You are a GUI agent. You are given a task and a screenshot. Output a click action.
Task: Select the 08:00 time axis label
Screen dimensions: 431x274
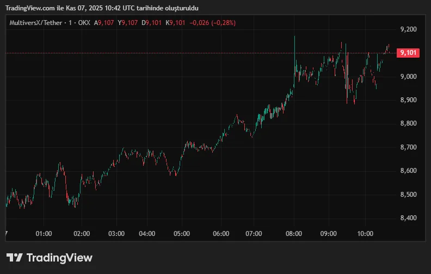point(294,234)
